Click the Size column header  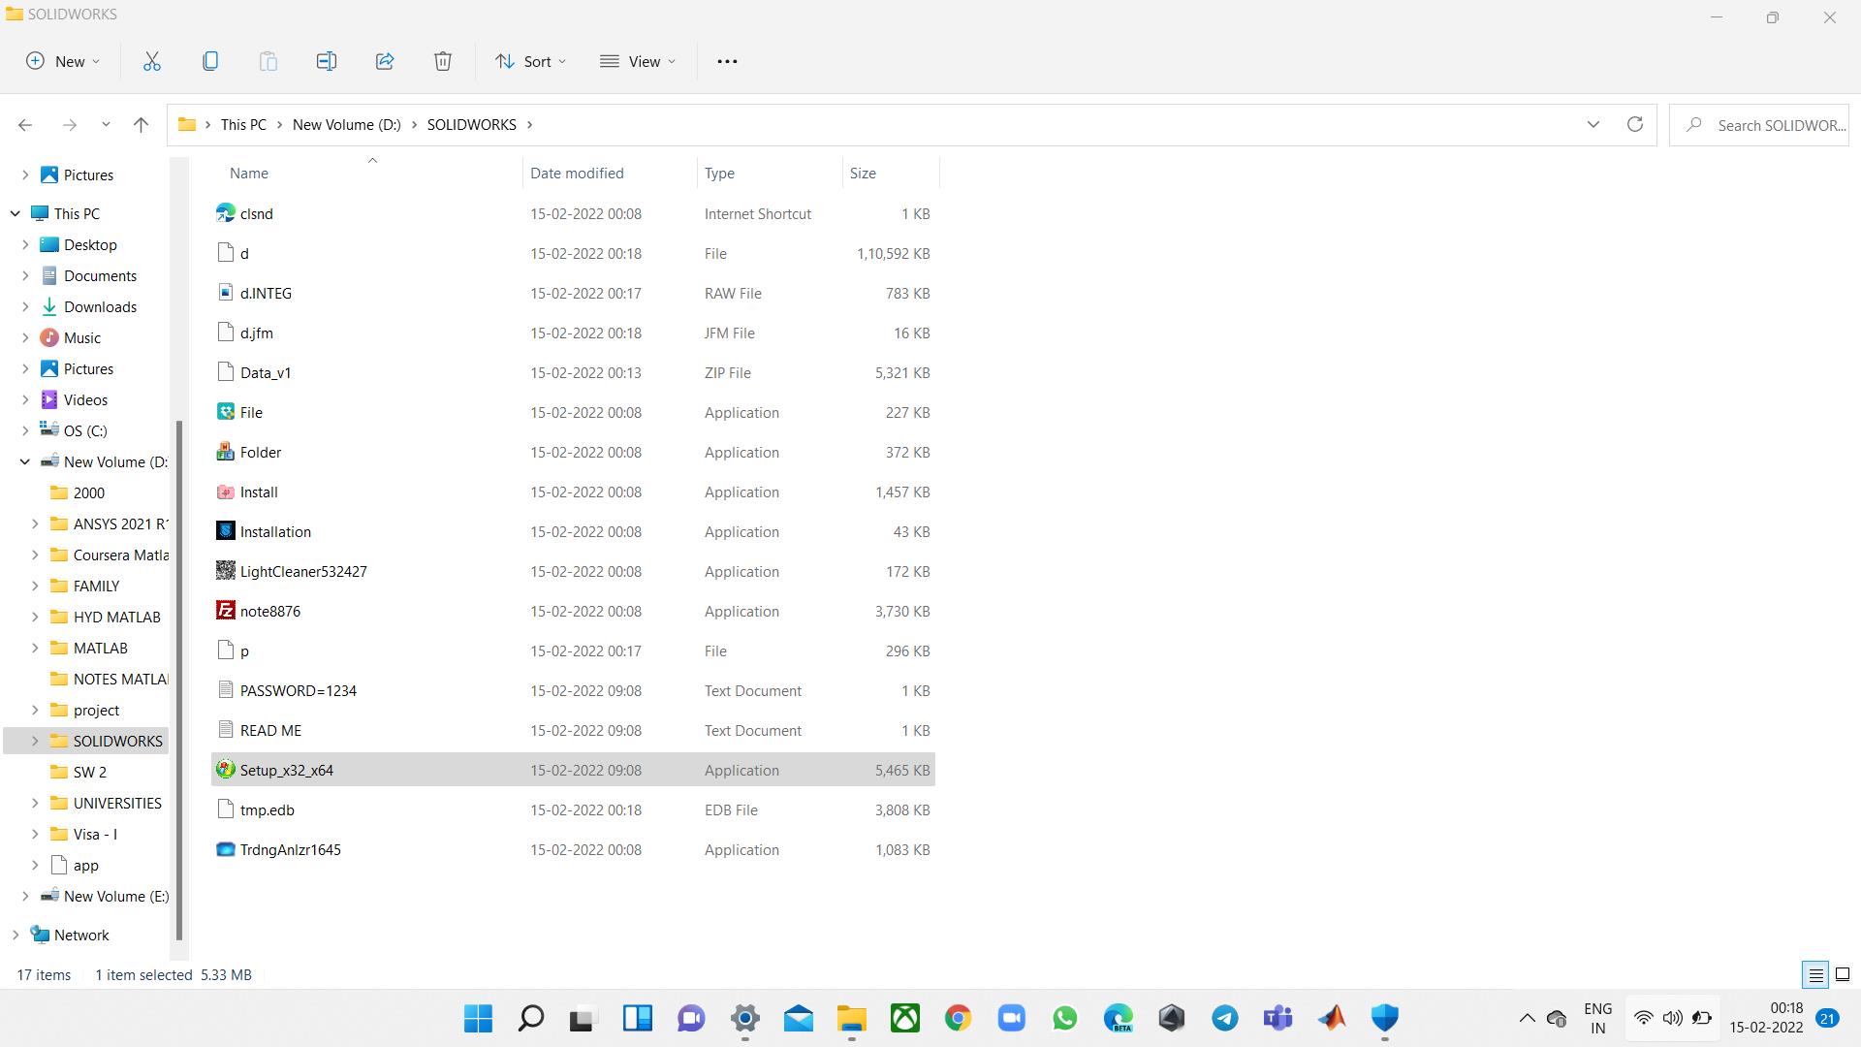coord(863,173)
